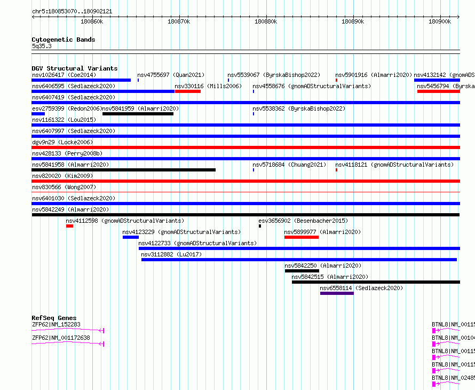Select nsv6406595 (Sedlazeck2020) label
The height and width of the screenshot is (390, 475).
[74, 86]
